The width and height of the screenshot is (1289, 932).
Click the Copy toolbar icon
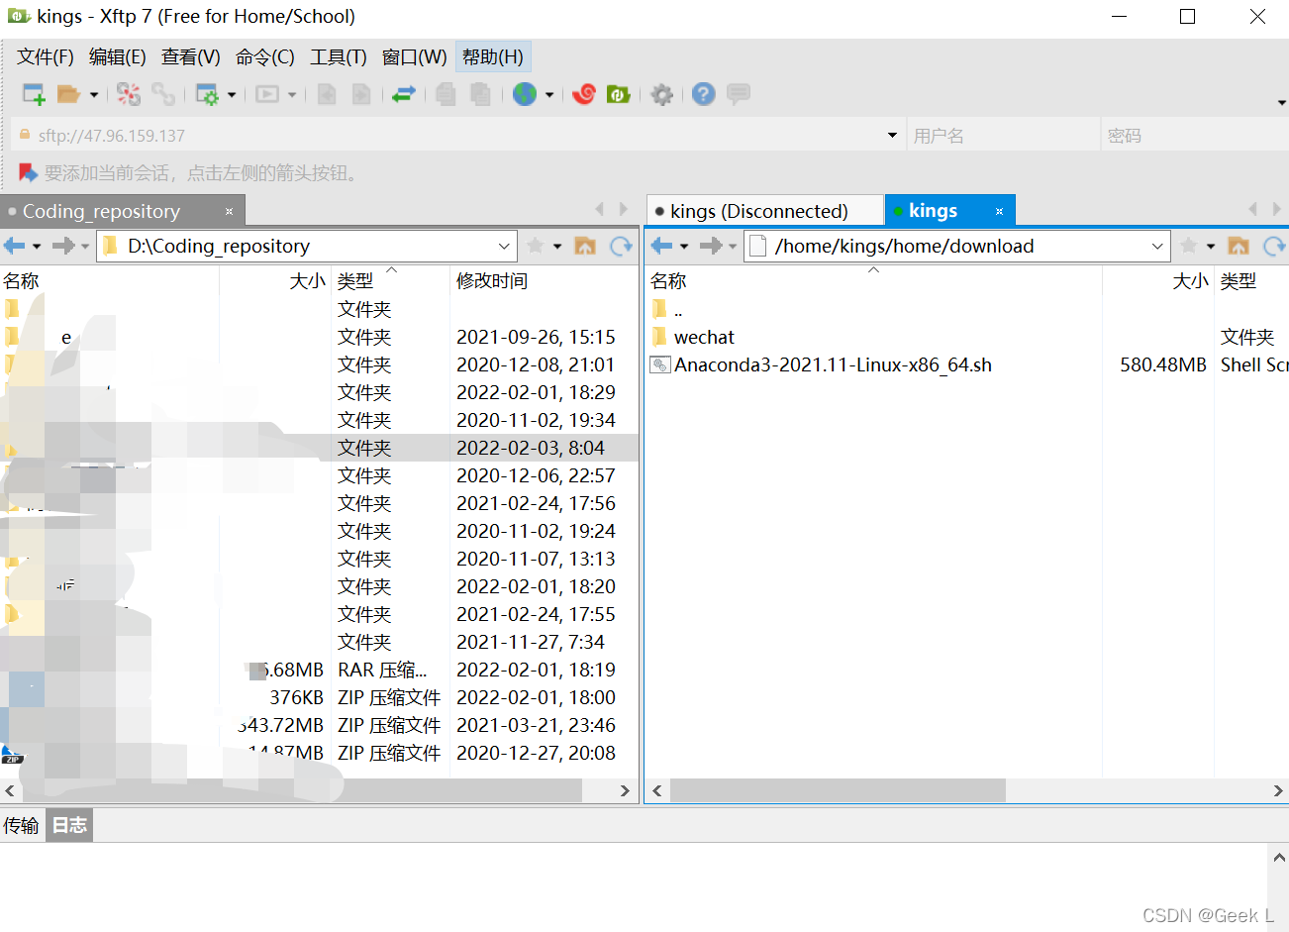[446, 94]
